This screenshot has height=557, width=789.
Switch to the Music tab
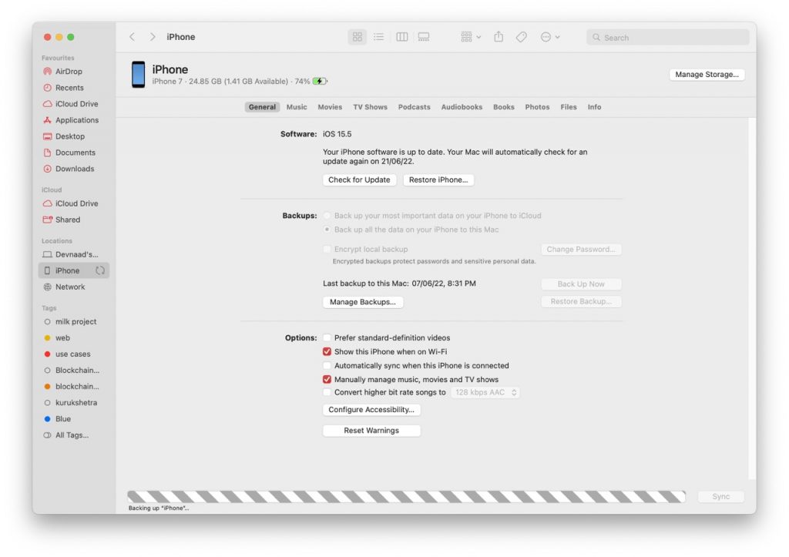(x=297, y=106)
